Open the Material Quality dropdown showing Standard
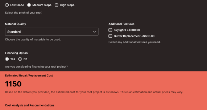This screenshot has height=110, width=207. (52, 32)
